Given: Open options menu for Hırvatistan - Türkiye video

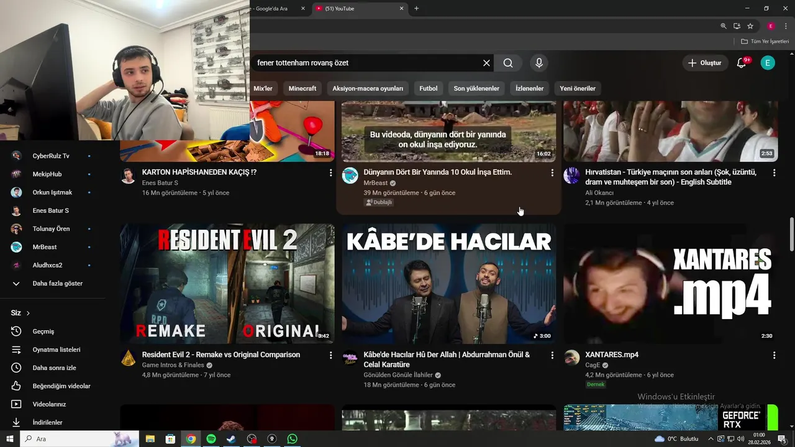Looking at the screenshot, I should pos(774,173).
